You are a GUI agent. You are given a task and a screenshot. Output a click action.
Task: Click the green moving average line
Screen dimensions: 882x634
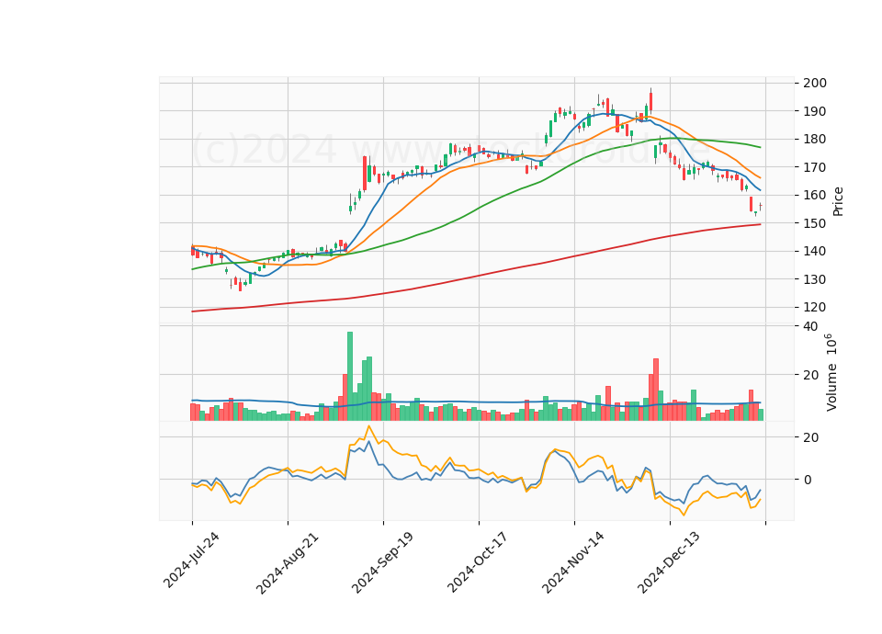click(x=478, y=209)
